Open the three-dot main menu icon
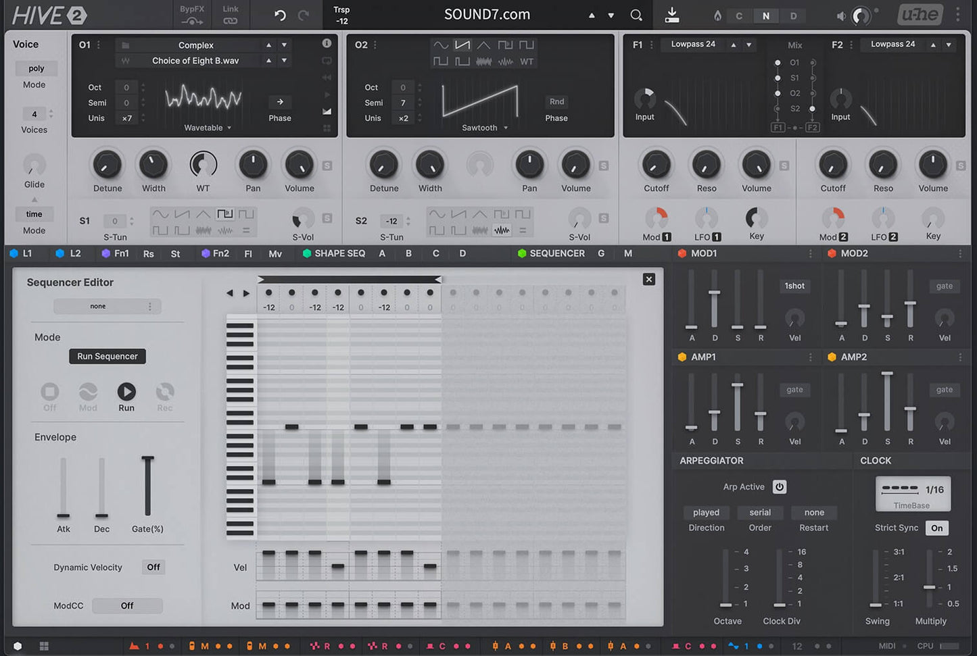Image resolution: width=977 pixels, height=656 pixels. coord(957,14)
